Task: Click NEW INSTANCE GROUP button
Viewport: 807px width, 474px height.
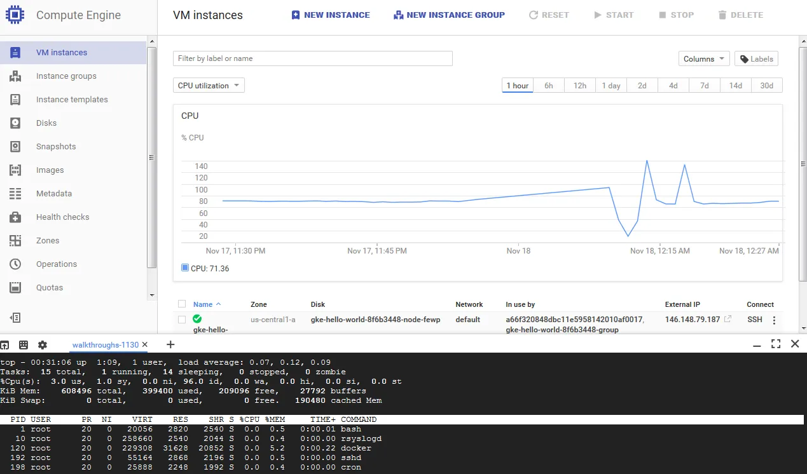Action: [449, 15]
